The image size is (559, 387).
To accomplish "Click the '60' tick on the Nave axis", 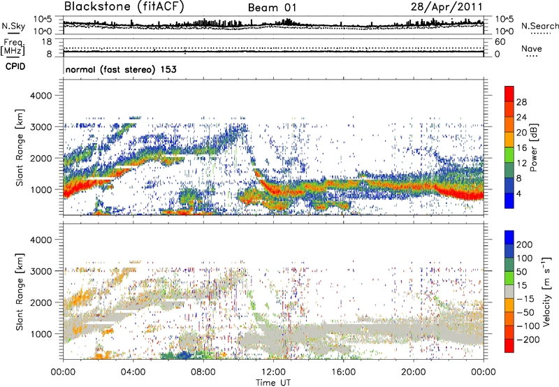I will 500,42.
